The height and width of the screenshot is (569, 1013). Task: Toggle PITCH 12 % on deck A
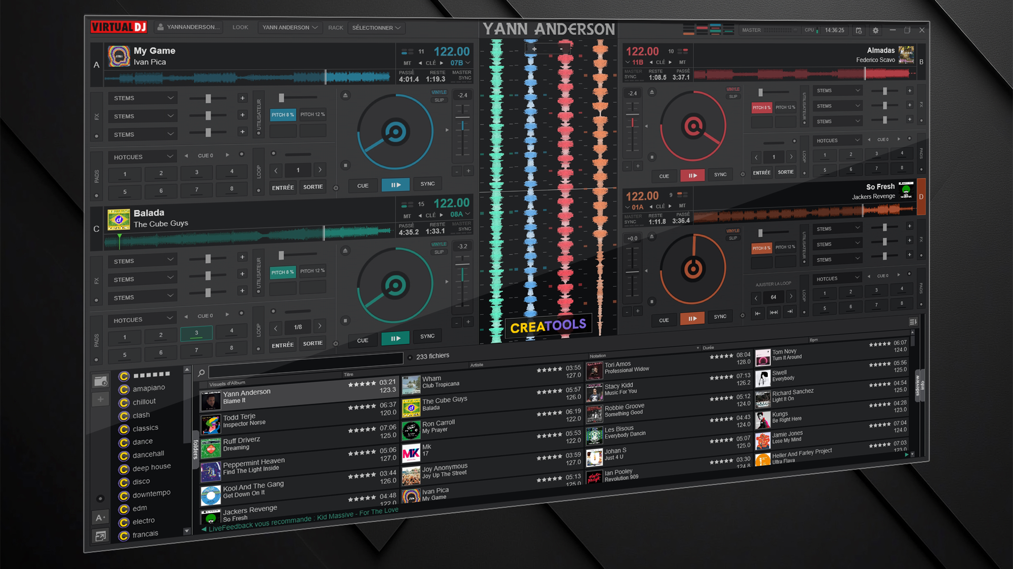point(313,114)
